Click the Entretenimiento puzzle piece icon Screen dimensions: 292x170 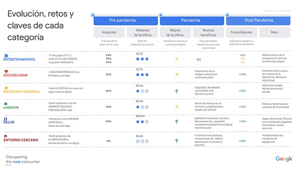click(x=6, y=56)
